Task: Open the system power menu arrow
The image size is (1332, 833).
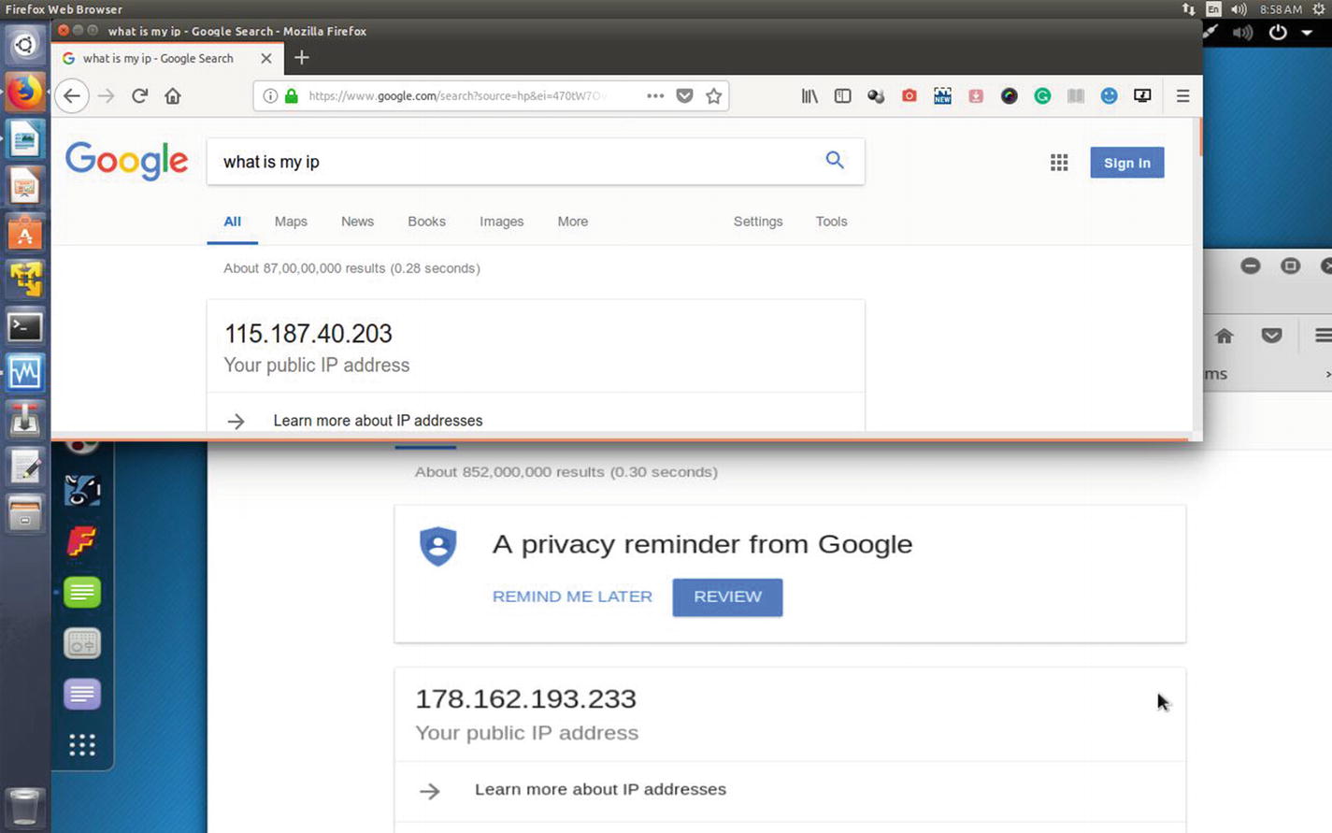Action: pyautogui.click(x=1307, y=33)
